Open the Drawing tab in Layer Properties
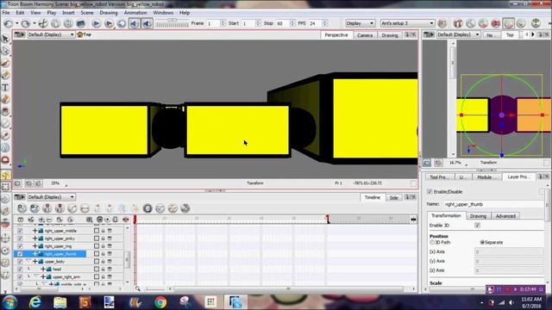Image resolution: width=552 pixels, height=310 pixels. (x=478, y=216)
